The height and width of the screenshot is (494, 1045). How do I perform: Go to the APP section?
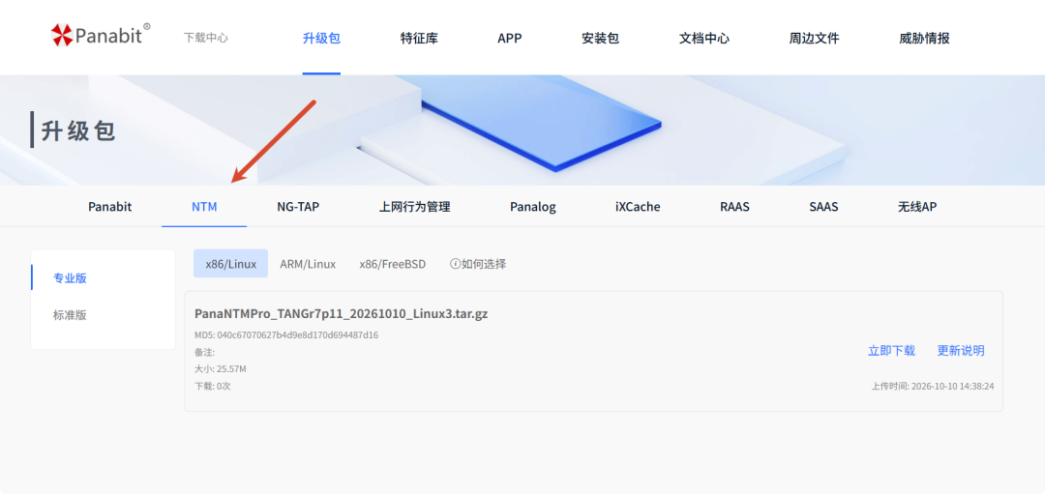[510, 38]
